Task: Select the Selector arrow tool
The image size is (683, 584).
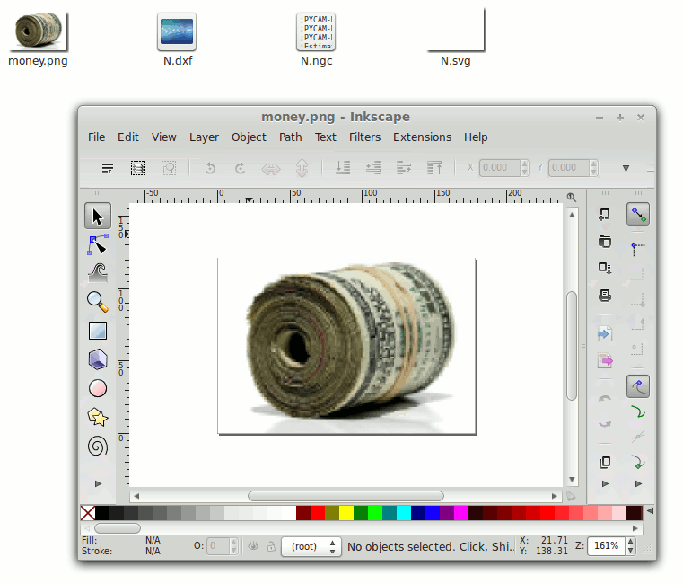Action: coord(98,216)
